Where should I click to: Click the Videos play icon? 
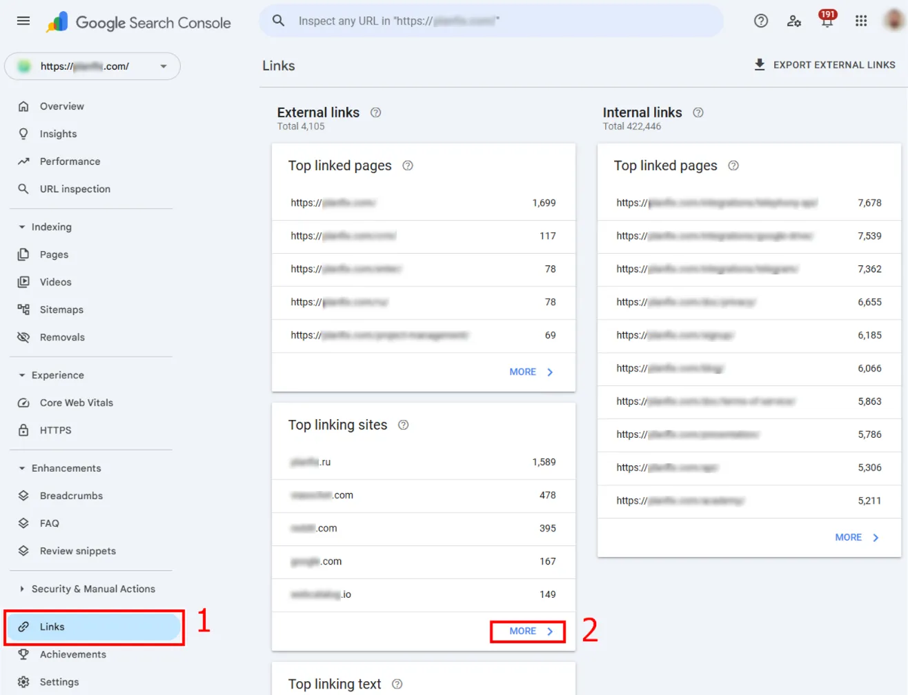tap(23, 282)
